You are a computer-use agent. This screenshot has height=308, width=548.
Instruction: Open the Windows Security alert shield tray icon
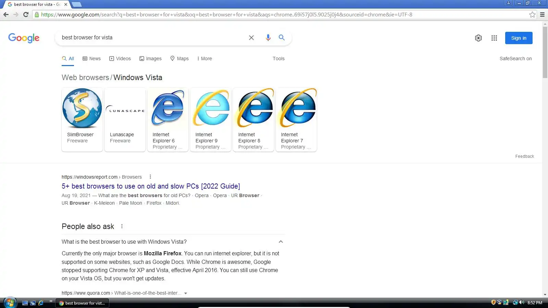(494, 303)
